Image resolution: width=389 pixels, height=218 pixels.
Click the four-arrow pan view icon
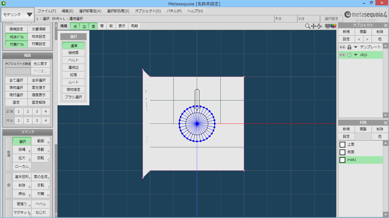314,26
